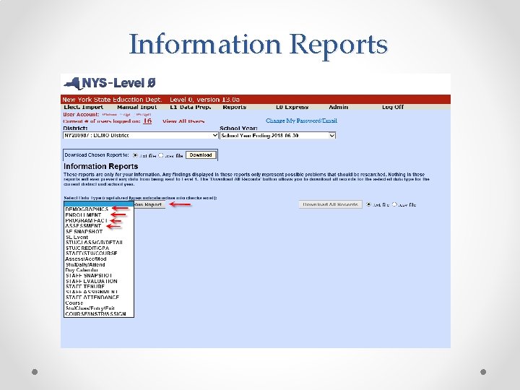Choose ASSESSMENT in the data type list
The image size is (520, 390).
tap(83, 226)
